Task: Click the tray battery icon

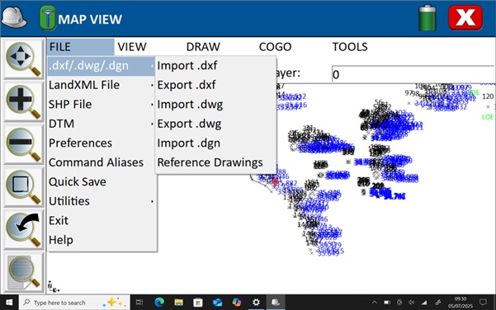Action: (387, 303)
